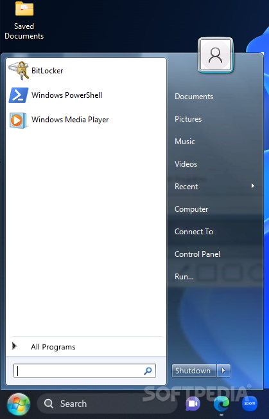Click the BitLocker label text

[x=48, y=71]
